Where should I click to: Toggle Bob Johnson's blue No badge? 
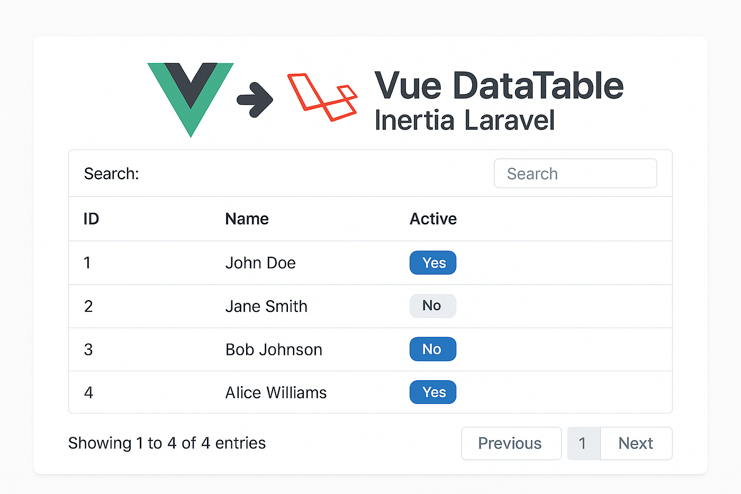point(433,349)
